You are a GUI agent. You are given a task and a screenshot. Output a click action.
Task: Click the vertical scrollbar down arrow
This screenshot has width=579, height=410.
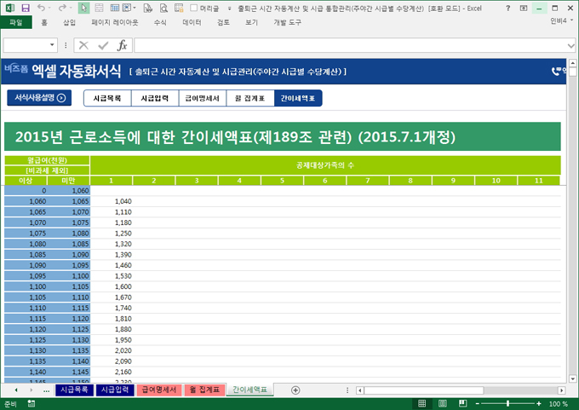(571, 376)
